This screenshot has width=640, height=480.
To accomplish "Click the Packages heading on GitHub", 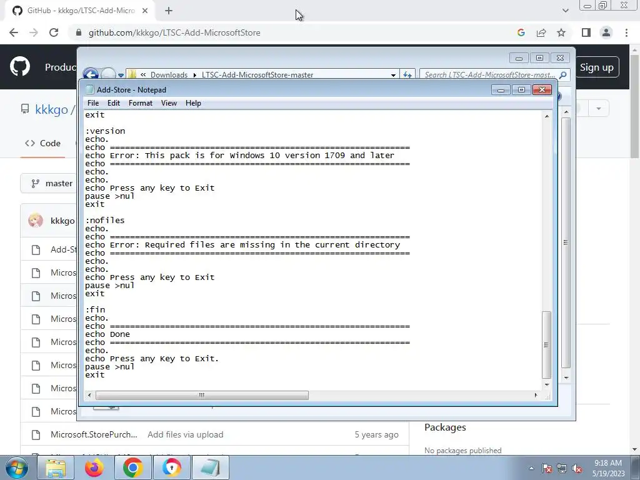I will [445, 427].
